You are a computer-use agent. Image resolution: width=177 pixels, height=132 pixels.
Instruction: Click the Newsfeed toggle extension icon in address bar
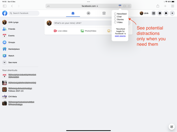[120, 6]
